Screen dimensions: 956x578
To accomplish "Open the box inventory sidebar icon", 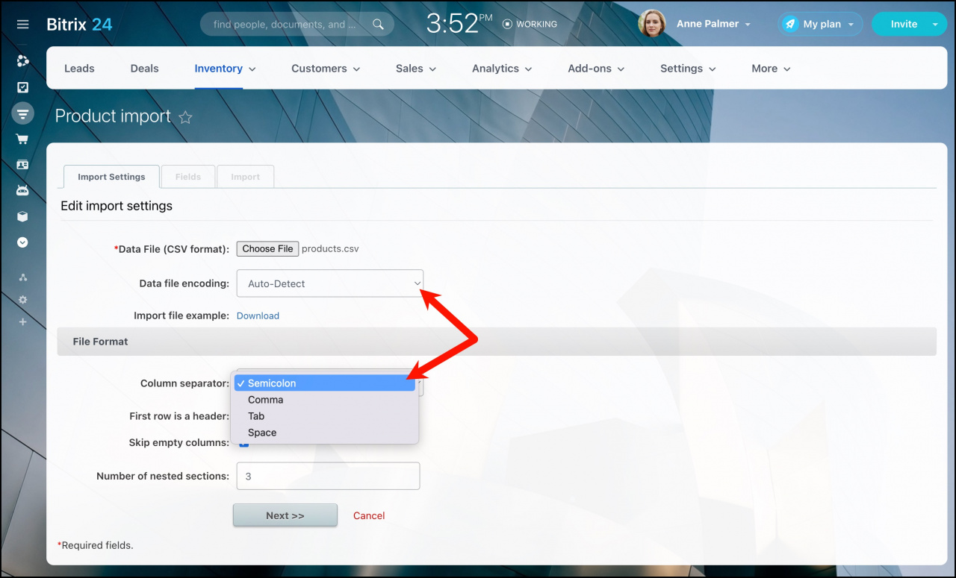I will [22, 216].
